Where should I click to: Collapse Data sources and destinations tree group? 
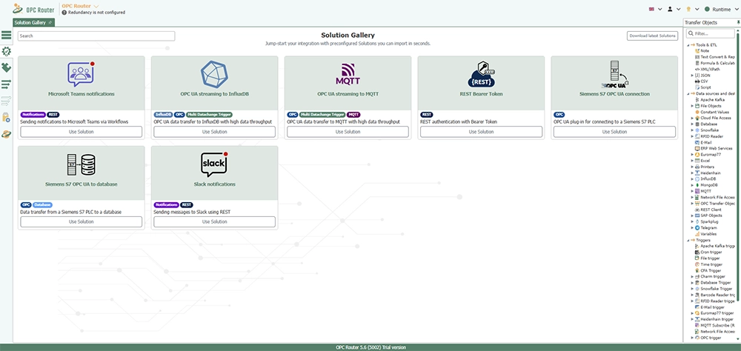tap(688, 93)
